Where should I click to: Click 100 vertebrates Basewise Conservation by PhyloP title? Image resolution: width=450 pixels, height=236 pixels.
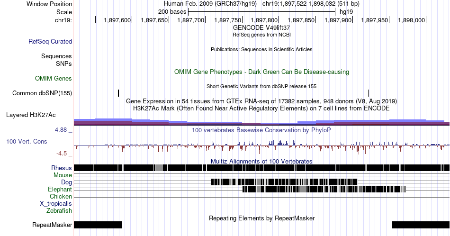(261, 130)
